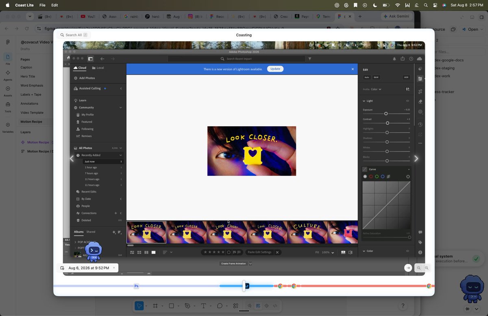Collapse the All Photos section chevron
This screenshot has height=316, width=488.
(x=120, y=148)
